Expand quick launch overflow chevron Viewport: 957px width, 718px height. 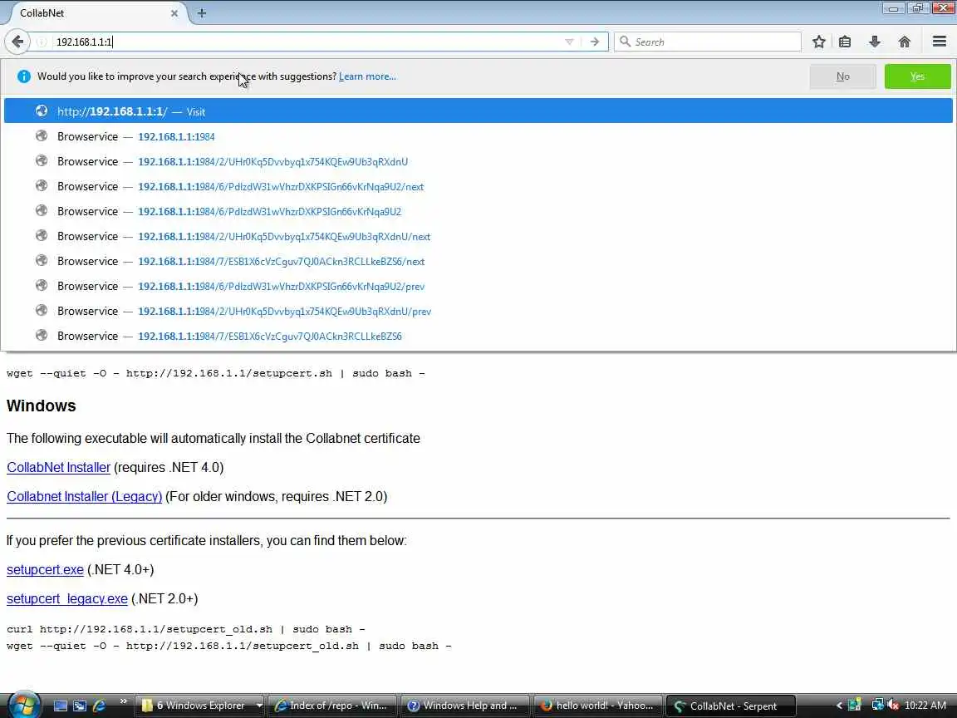point(123,701)
